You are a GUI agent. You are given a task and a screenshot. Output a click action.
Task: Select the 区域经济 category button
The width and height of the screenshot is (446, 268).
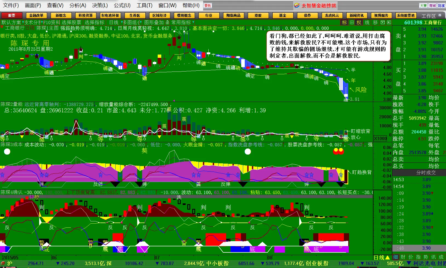click(x=160, y=15)
